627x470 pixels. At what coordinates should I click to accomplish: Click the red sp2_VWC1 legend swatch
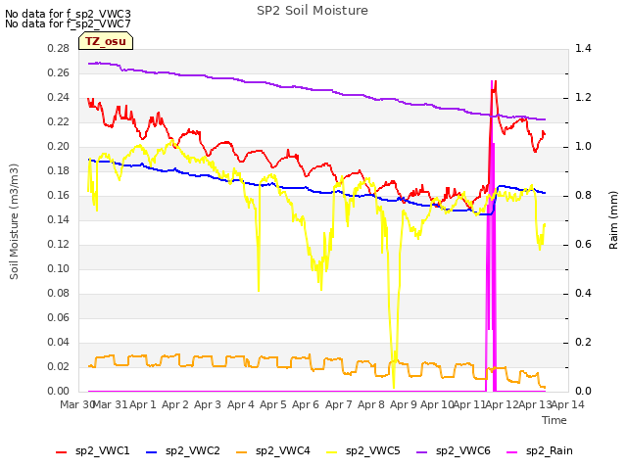click(61, 452)
